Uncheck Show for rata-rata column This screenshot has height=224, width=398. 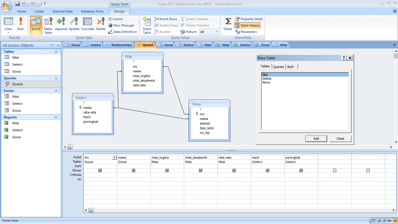point(234,170)
